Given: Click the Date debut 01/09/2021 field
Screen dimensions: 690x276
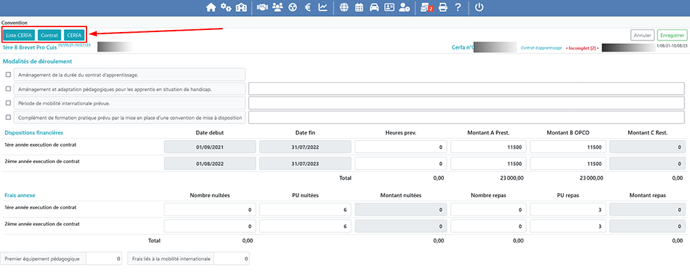Looking at the screenshot, I should 210,147.
